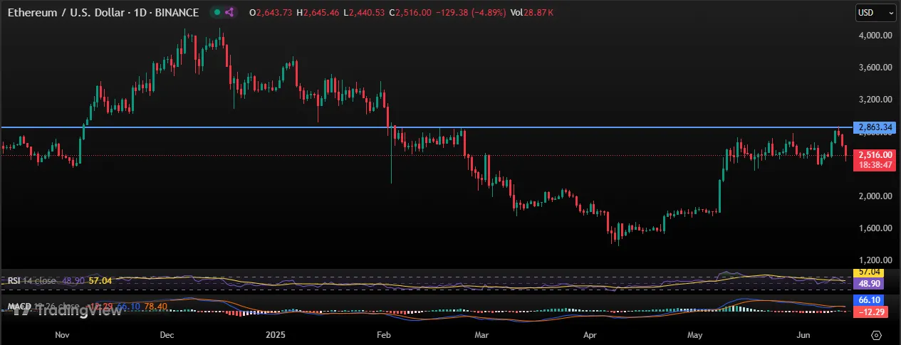Image resolution: width=901 pixels, height=345 pixels.
Task: Click the 2,863.34 blue price label
Action: [875, 127]
